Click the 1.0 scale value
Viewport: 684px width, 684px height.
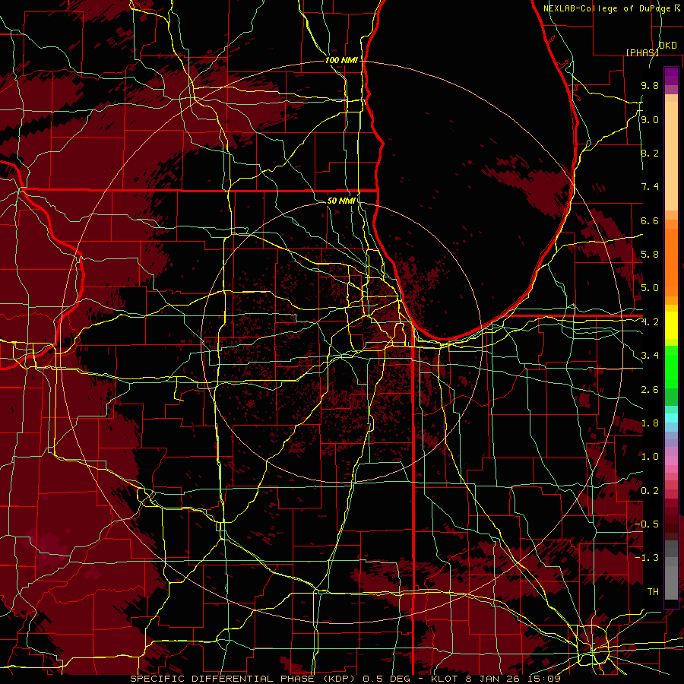click(650, 457)
